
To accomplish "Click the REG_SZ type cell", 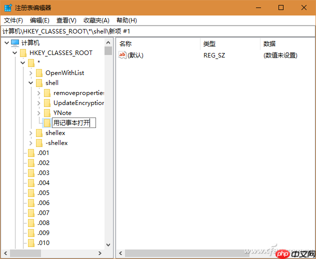I will (x=214, y=55).
